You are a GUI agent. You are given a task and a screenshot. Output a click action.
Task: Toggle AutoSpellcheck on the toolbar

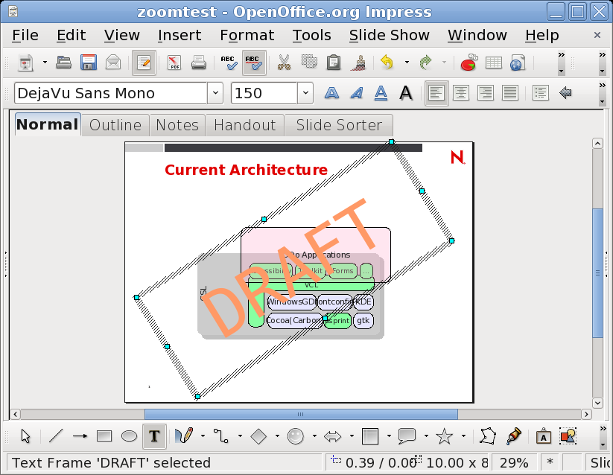(x=254, y=63)
